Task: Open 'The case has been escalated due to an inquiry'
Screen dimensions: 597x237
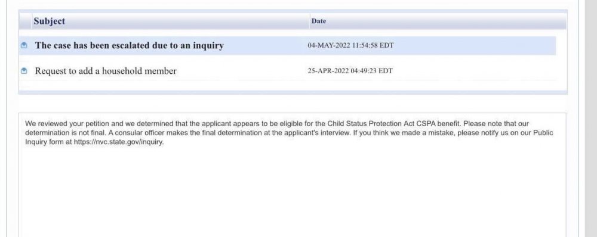Action: click(x=130, y=46)
